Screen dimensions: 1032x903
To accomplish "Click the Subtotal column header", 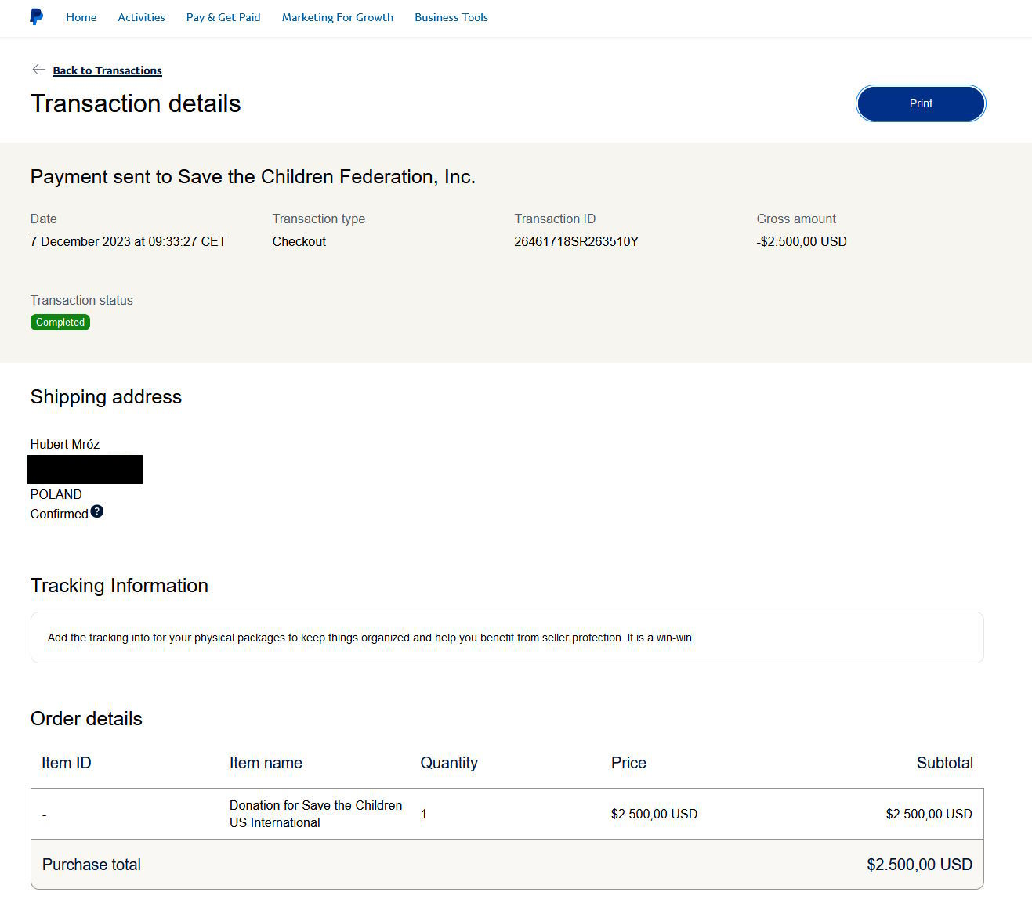I will 944,763.
